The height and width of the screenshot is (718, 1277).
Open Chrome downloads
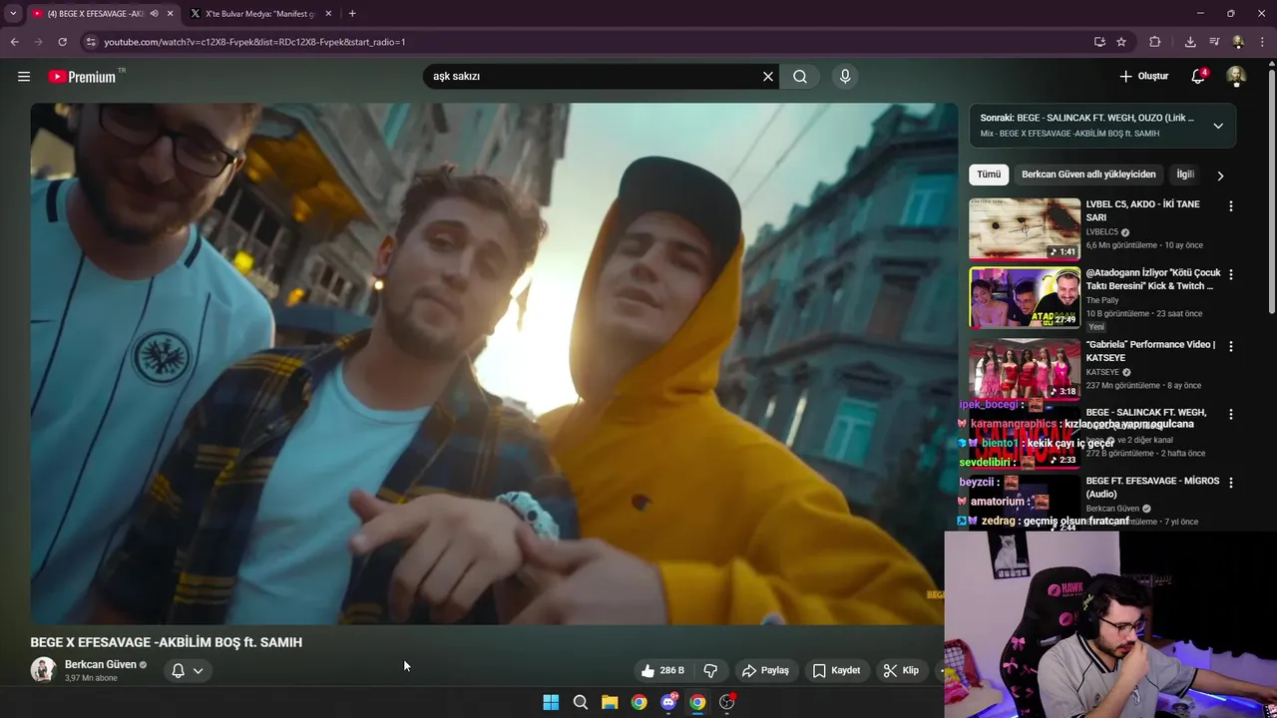point(1190,42)
